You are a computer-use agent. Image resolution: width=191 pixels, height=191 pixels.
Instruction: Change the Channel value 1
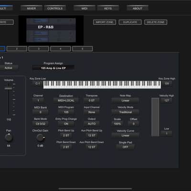(x=38, y=100)
